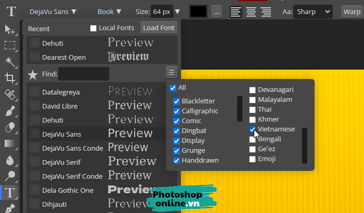Select the Magic Wand tool
Viewport: 364px width, 213px height.
pyautogui.click(x=10, y=62)
